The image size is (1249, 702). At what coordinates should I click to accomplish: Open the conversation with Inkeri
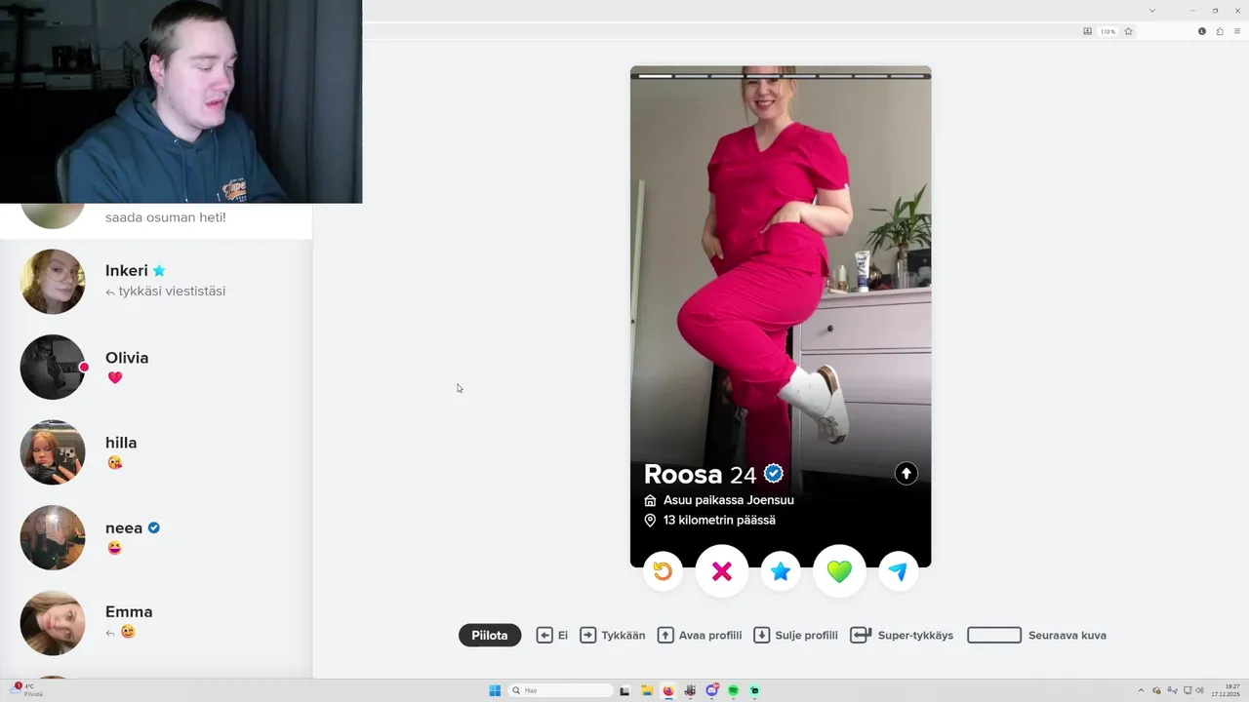pos(156,282)
